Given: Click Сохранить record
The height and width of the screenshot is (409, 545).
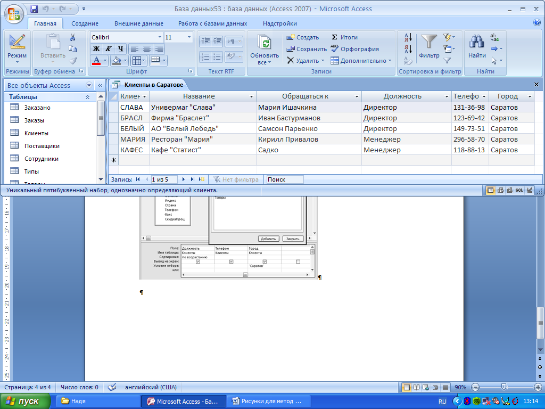Looking at the screenshot, I should (307, 49).
